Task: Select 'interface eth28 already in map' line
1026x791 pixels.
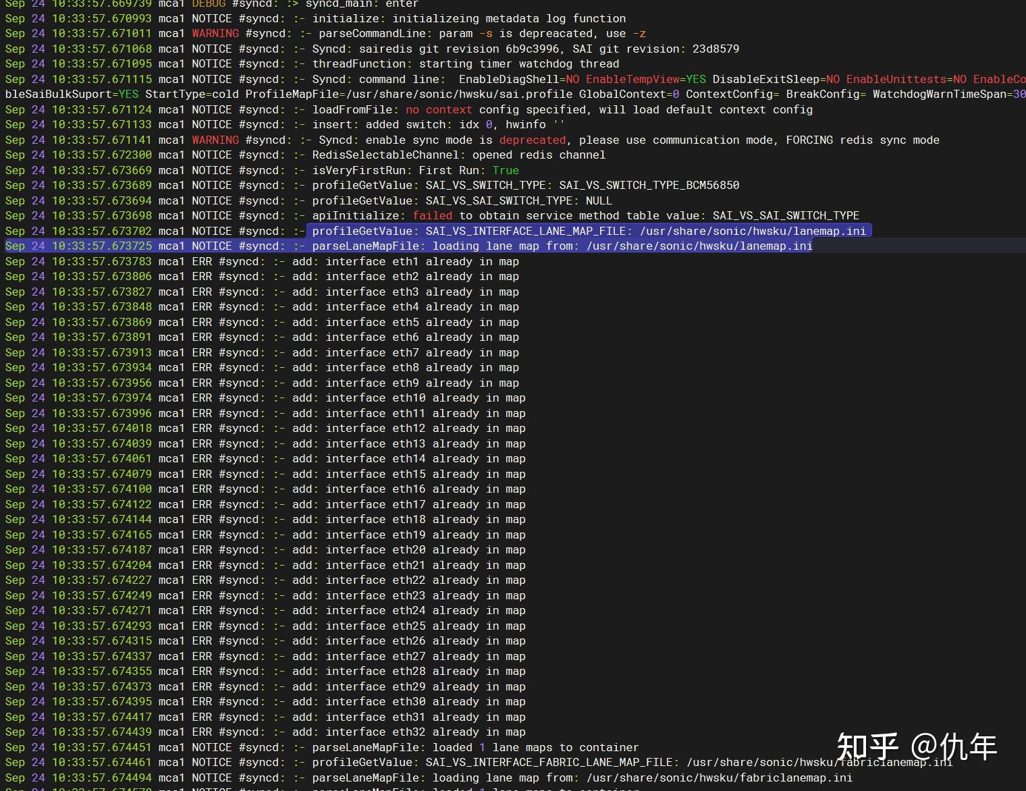Action: [x=426, y=671]
